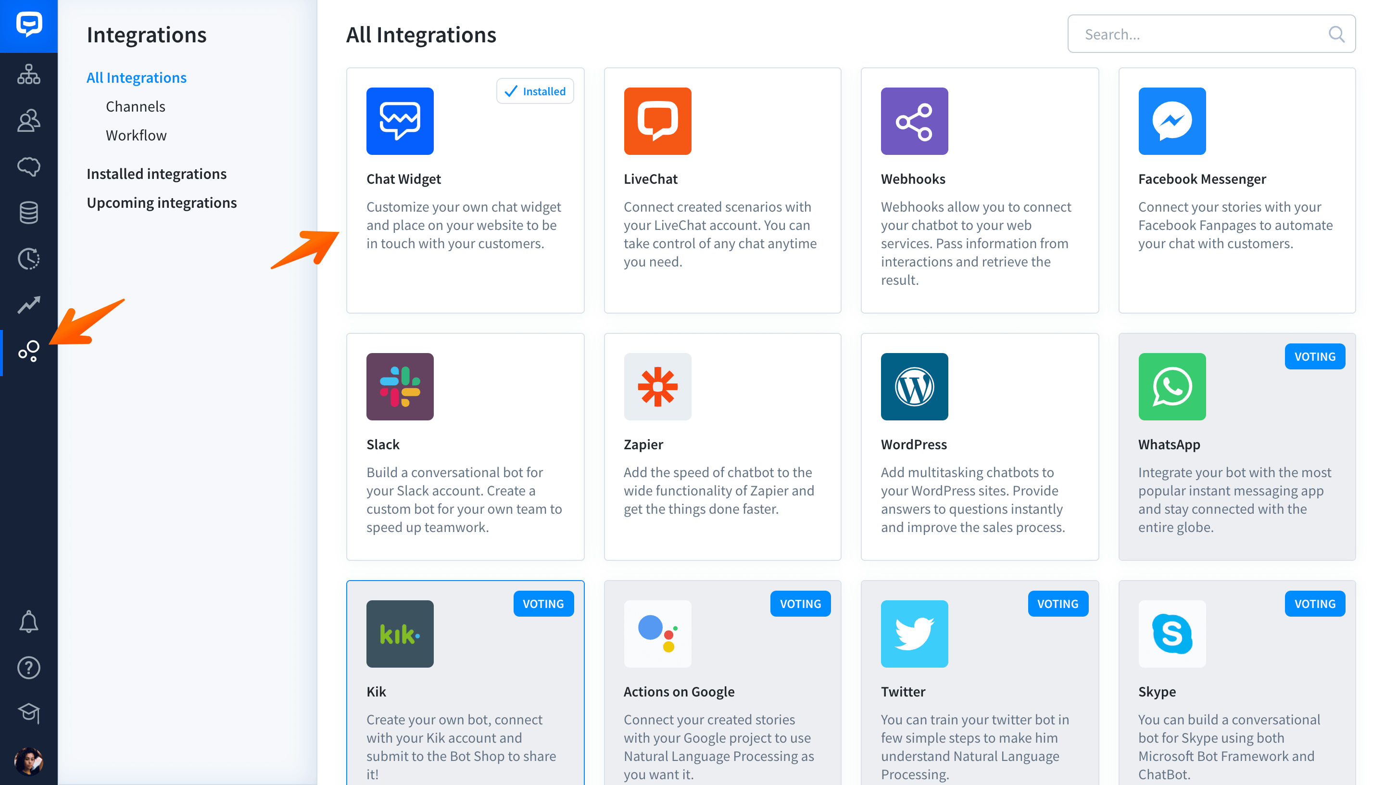Open the Chat Widget card title
The width and height of the screenshot is (1385, 785).
[x=403, y=179]
